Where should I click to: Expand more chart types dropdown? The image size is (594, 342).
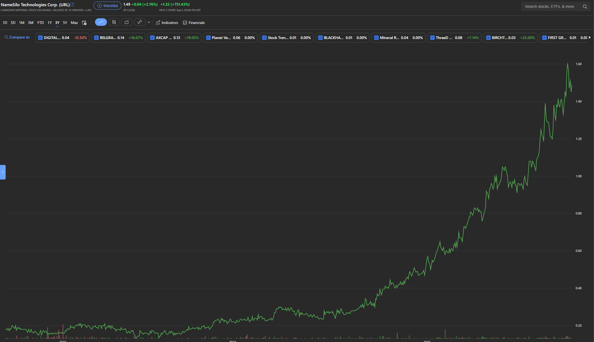[149, 22]
